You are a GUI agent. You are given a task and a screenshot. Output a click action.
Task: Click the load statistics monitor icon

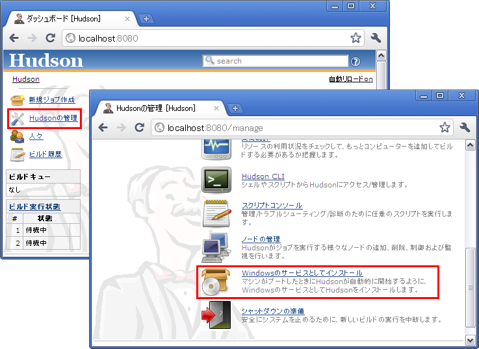coord(216,149)
